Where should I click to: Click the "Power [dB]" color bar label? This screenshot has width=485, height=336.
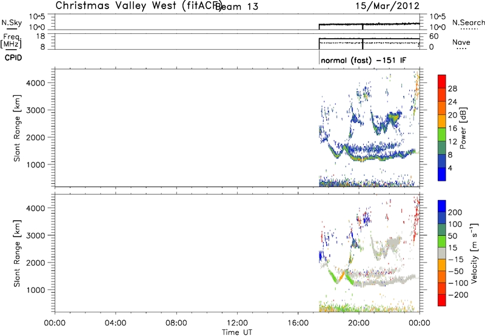pos(463,128)
